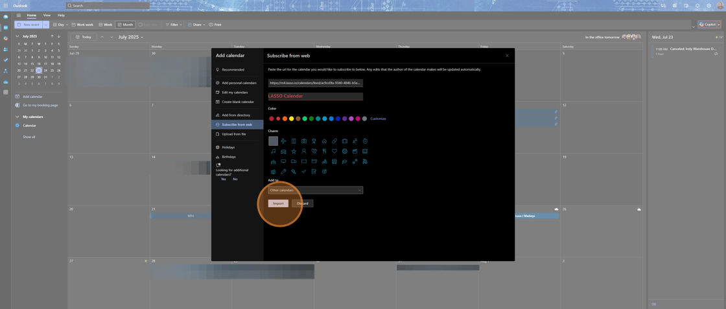
Task: Select the fork and knife charm
Action: click(324, 152)
